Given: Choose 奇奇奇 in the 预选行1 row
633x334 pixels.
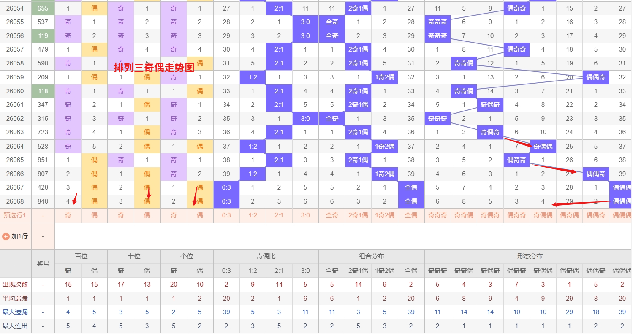Looking at the screenshot, I should pos(437,215).
